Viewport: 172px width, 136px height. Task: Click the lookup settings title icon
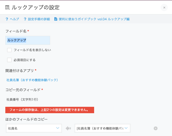coord(8,8)
